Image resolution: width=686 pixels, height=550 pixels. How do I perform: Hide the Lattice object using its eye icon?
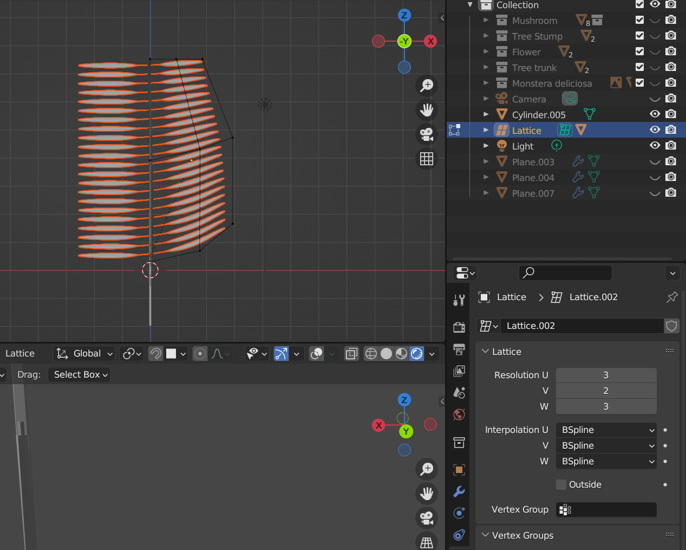point(655,130)
